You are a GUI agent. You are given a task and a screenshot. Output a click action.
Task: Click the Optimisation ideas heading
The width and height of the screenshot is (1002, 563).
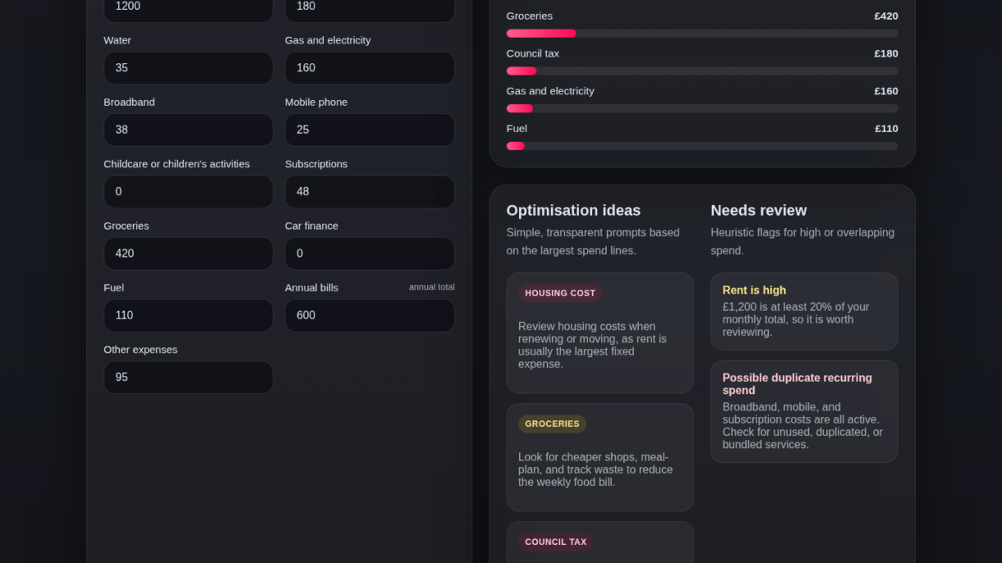(573, 210)
